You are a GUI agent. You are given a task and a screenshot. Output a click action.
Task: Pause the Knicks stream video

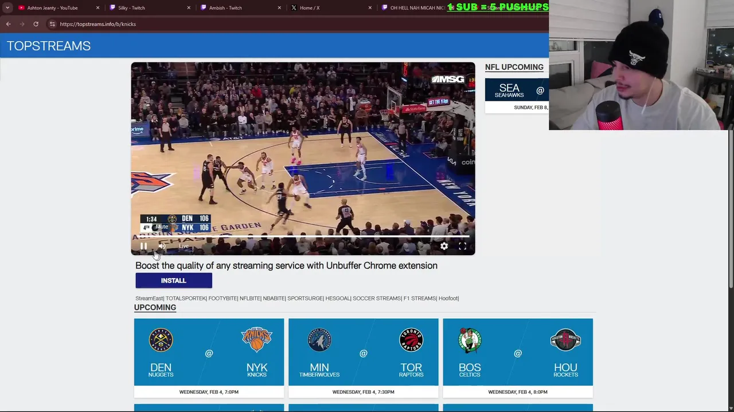(x=143, y=246)
